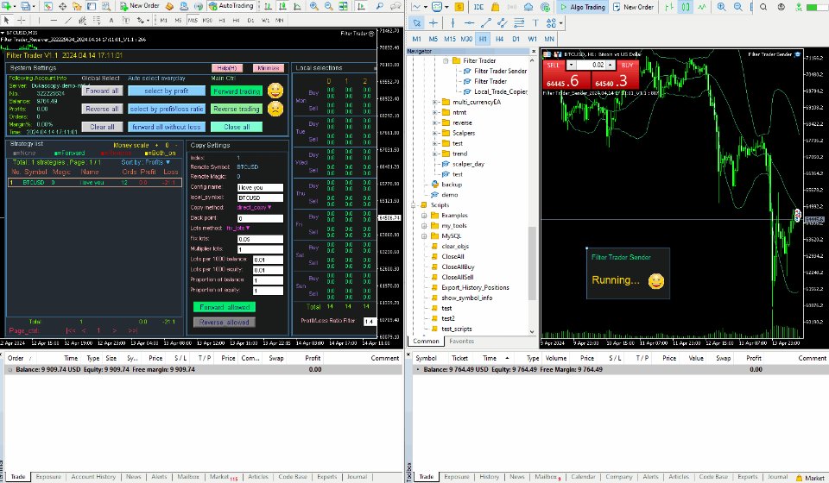This screenshot has width=829, height=483.
Task: Expand the Scalpers folder in Navigator
Action: tap(434, 133)
